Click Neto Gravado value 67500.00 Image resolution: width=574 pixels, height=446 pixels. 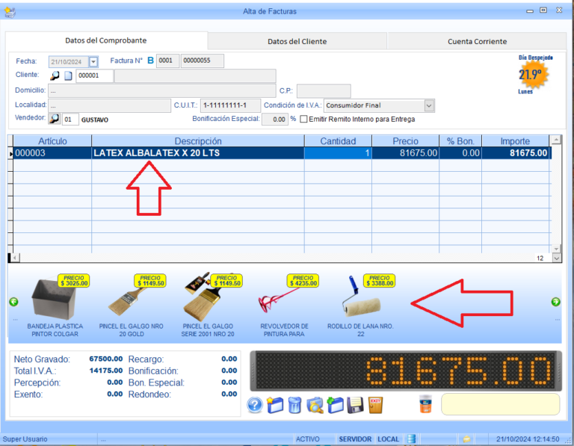pos(106,359)
